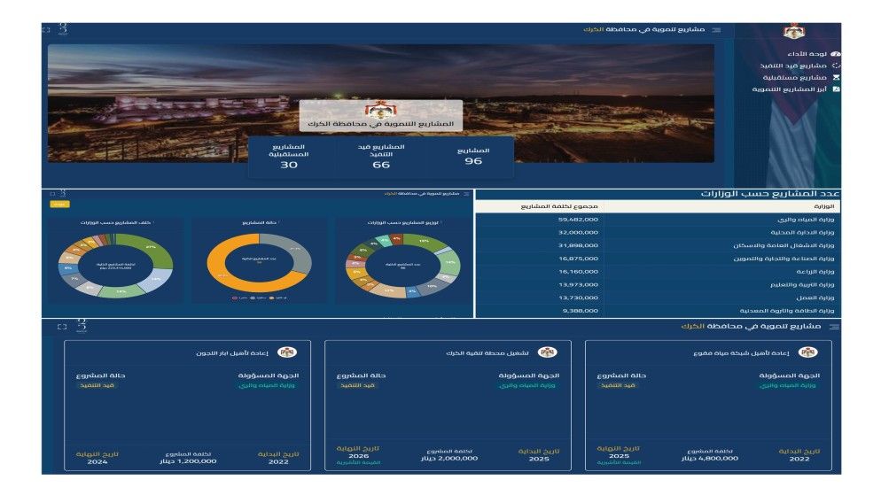Screen dimensions: 881x495
Task: Click cost 2,000,000 دينار on محطة تنقية card
Action: (449, 459)
